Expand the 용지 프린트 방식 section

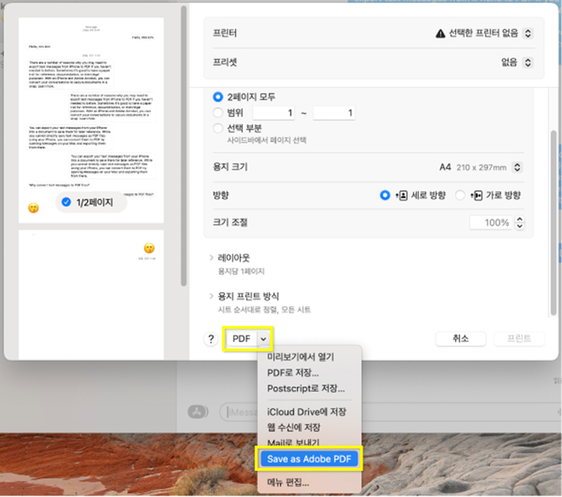[x=211, y=296]
